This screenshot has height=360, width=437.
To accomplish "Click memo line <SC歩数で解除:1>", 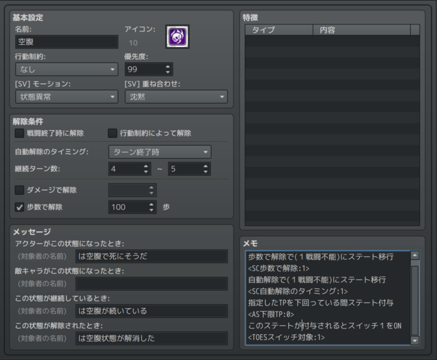I will [279, 269].
